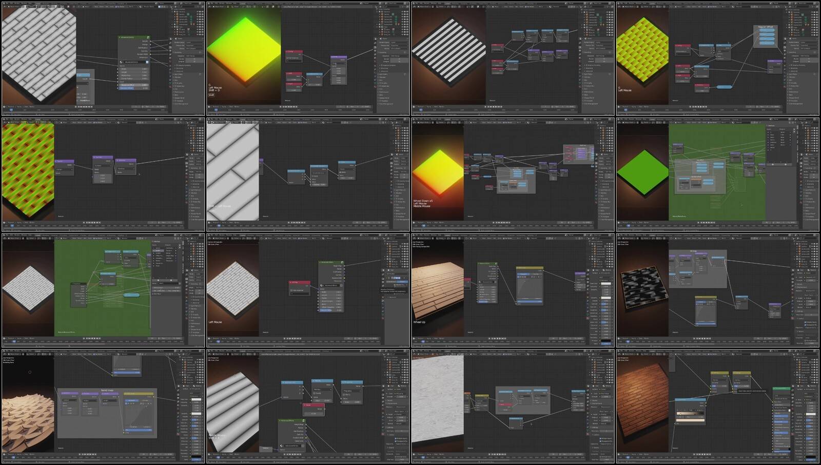
Task: Open the node group selector in the white diagonal bricks close-up screenshot
Action: click(x=134, y=62)
